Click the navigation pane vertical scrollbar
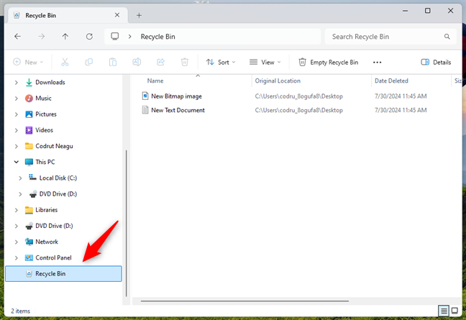The image size is (466, 320). click(127, 223)
